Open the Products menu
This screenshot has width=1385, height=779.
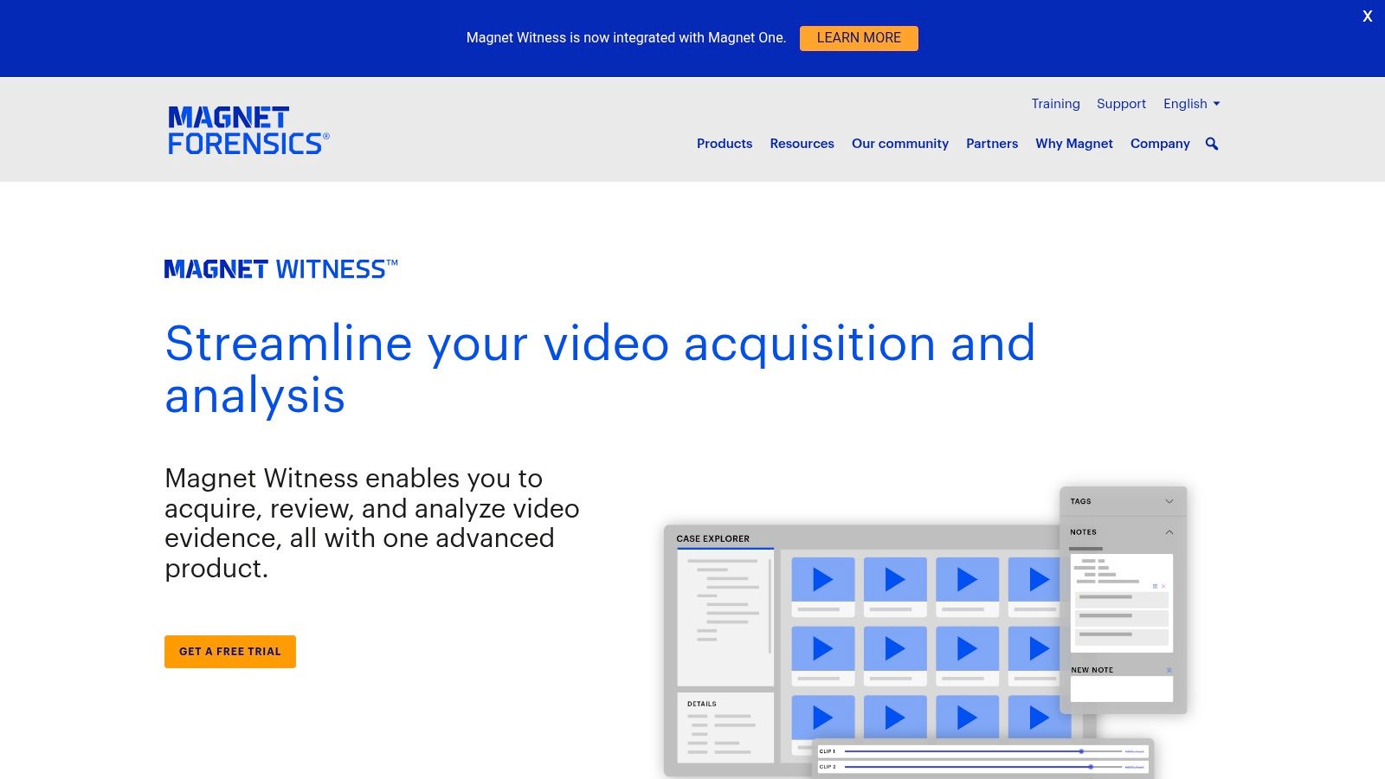coord(724,144)
